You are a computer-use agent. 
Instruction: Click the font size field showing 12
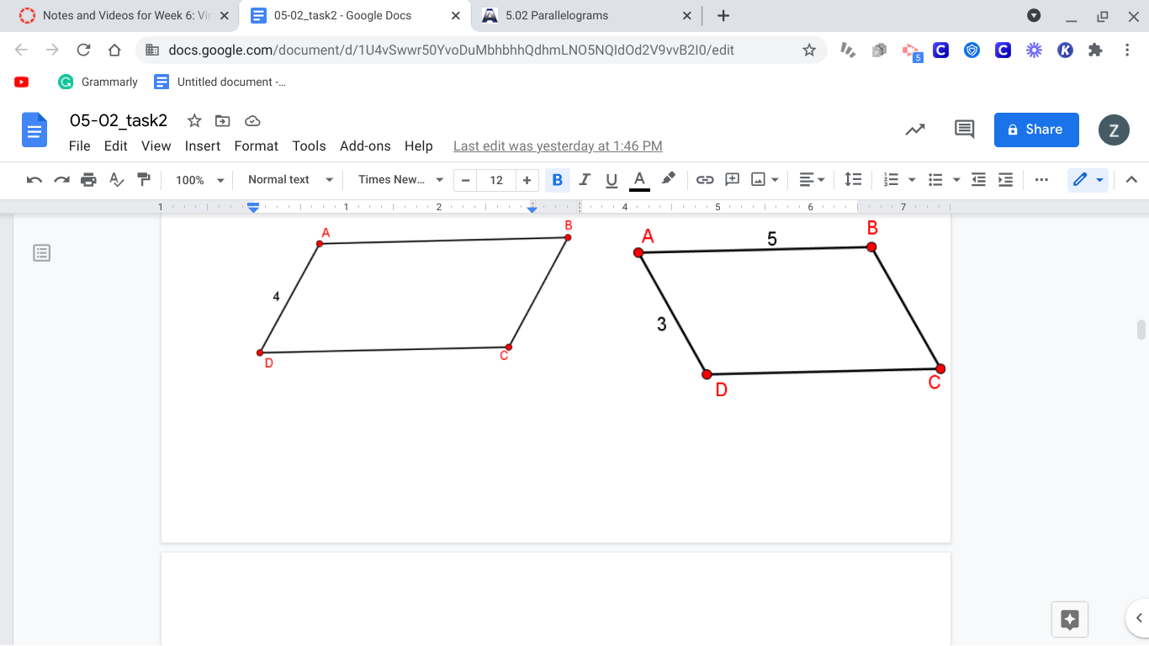[496, 180]
